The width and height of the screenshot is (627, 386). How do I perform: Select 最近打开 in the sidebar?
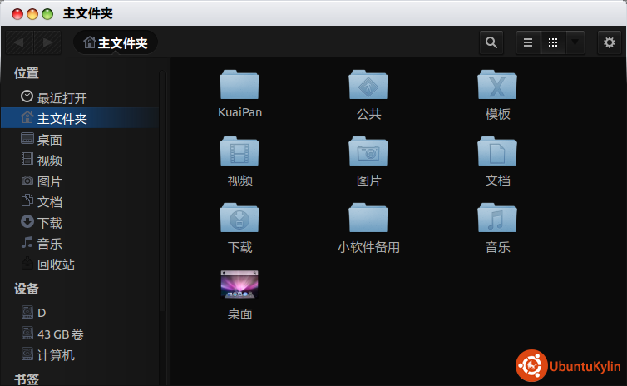click(x=62, y=98)
